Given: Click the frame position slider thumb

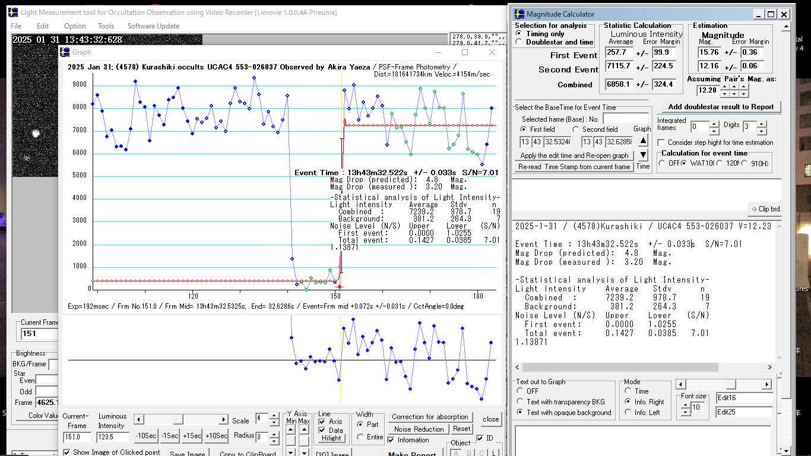Looking at the screenshot, I should click(178, 420).
